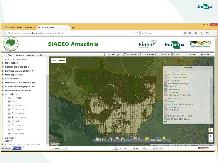
Task: Expand Cartogramas estatísticos node
Action: click(x=2, y=71)
